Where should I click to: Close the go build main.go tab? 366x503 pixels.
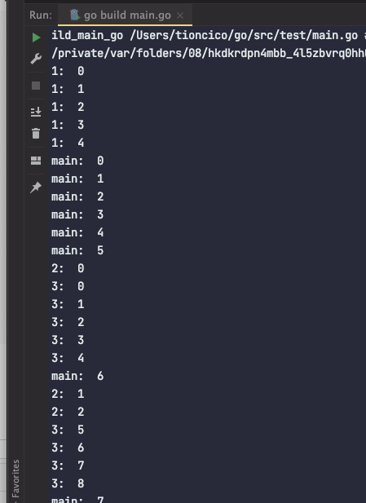coord(180,15)
